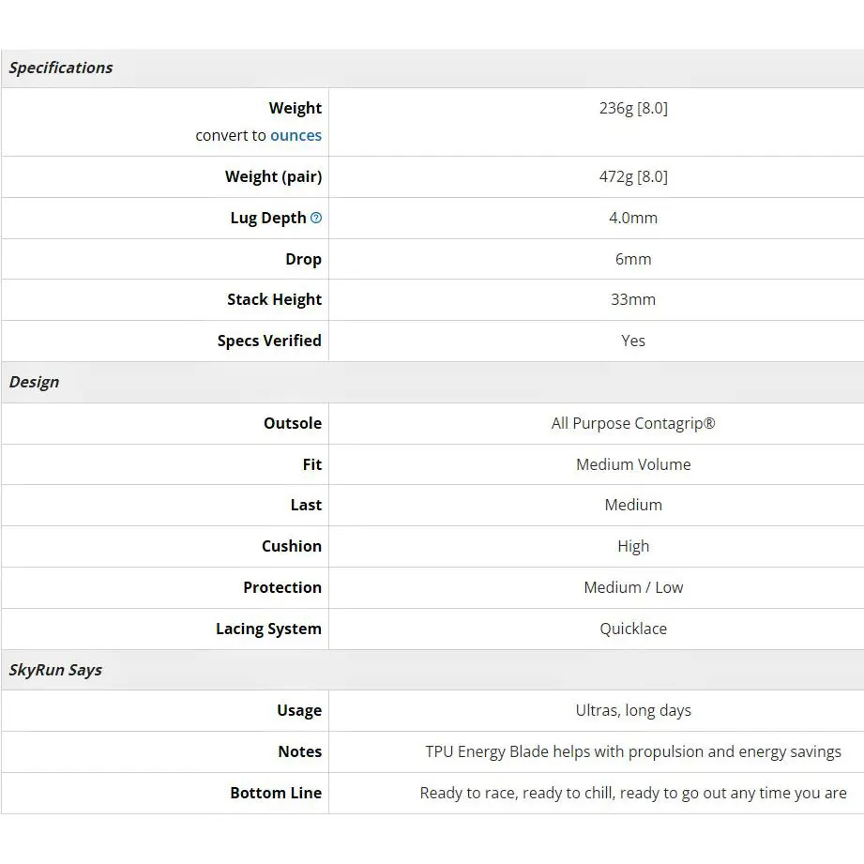
Task: Select the 472g [8.0] pair weight value
Action: tap(633, 177)
